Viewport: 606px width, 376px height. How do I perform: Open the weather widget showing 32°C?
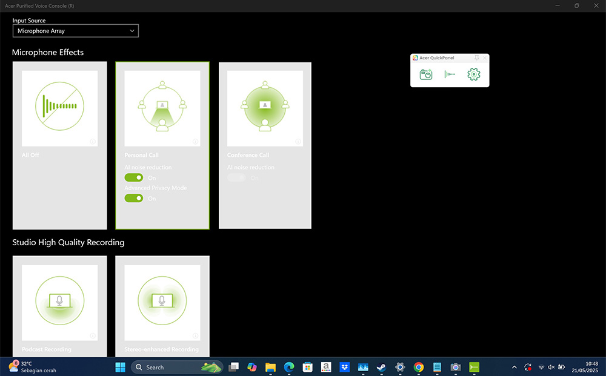point(33,367)
